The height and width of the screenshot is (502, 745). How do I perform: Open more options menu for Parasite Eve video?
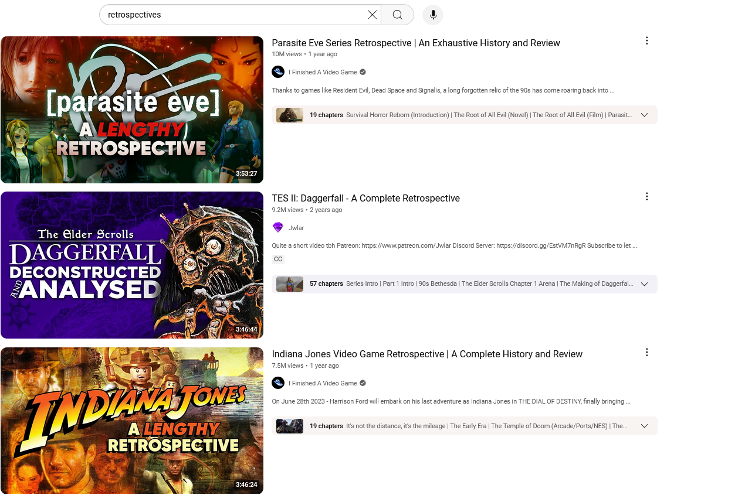point(647,40)
